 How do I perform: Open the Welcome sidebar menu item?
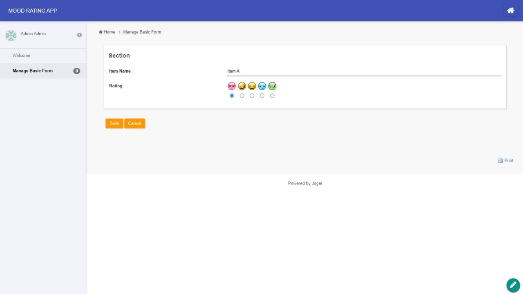click(21, 56)
